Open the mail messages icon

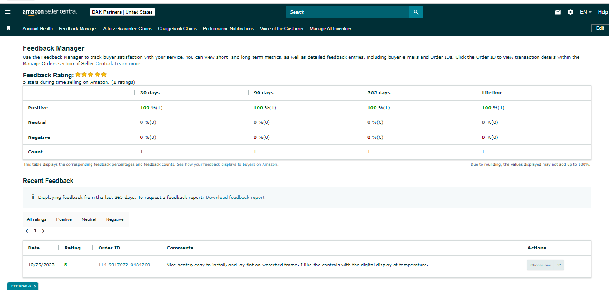tap(558, 12)
